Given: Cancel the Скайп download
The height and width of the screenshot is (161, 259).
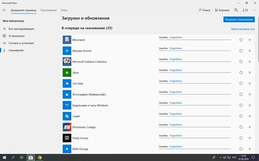Looking at the screenshot, I should point(250,116).
